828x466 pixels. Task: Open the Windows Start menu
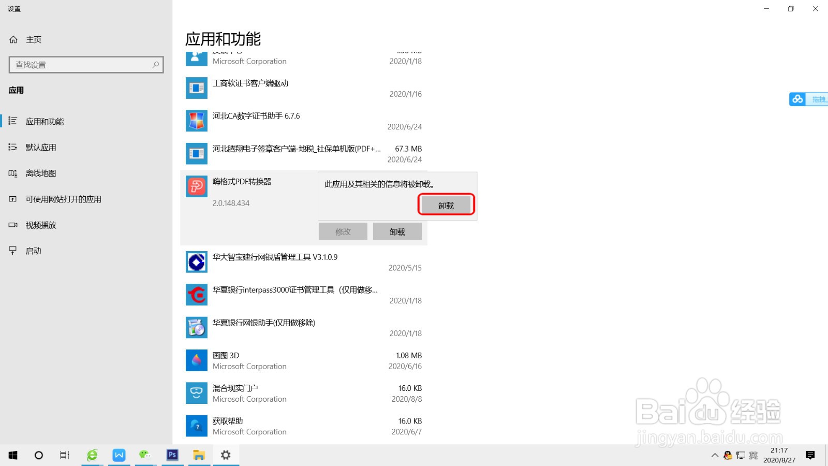(x=13, y=455)
